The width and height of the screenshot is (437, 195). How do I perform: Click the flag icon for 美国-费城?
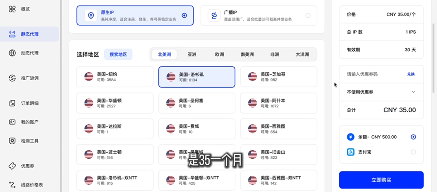tap(171, 129)
